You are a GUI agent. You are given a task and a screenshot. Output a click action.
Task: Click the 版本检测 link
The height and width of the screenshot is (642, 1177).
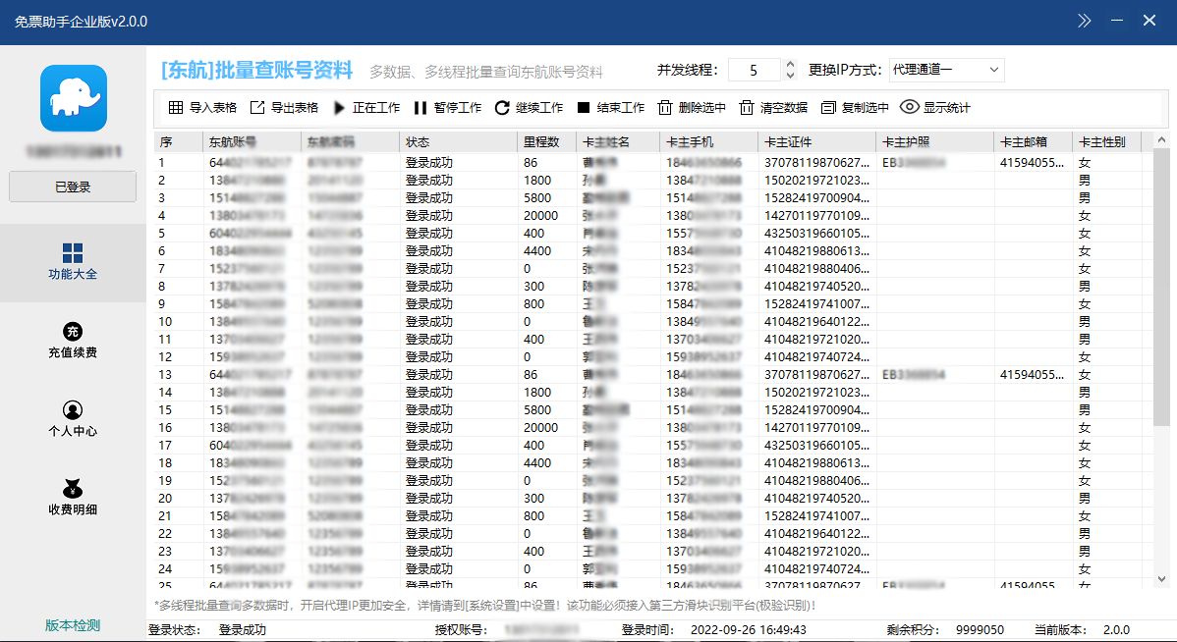click(73, 625)
